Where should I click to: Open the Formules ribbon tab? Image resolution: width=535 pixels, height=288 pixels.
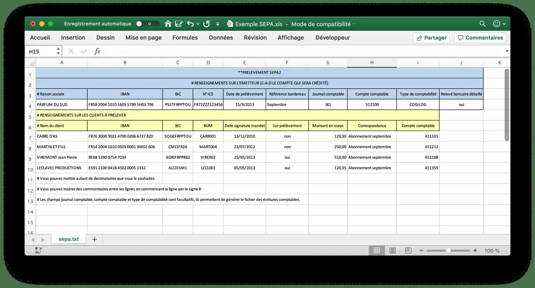[x=185, y=38]
